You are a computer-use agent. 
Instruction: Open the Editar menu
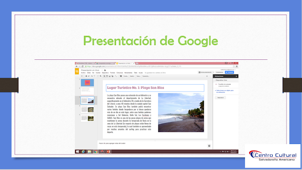coord(89,73)
